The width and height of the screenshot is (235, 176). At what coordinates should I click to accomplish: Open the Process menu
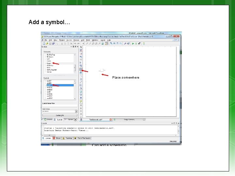[76, 40]
